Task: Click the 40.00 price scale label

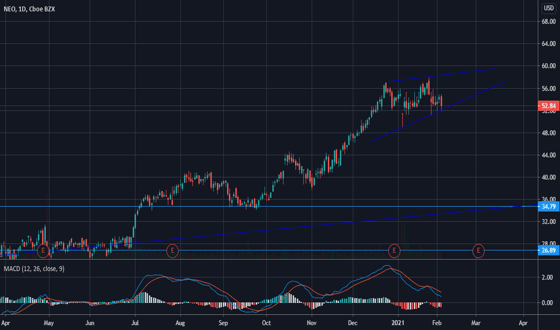Action: pyautogui.click(x=549, y=178)
